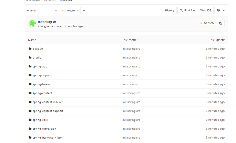This screenshot has height=143, width=236.
Task: Open last commit link in spring-beans row
Action: pyautogui.click(x=131, y=84)
